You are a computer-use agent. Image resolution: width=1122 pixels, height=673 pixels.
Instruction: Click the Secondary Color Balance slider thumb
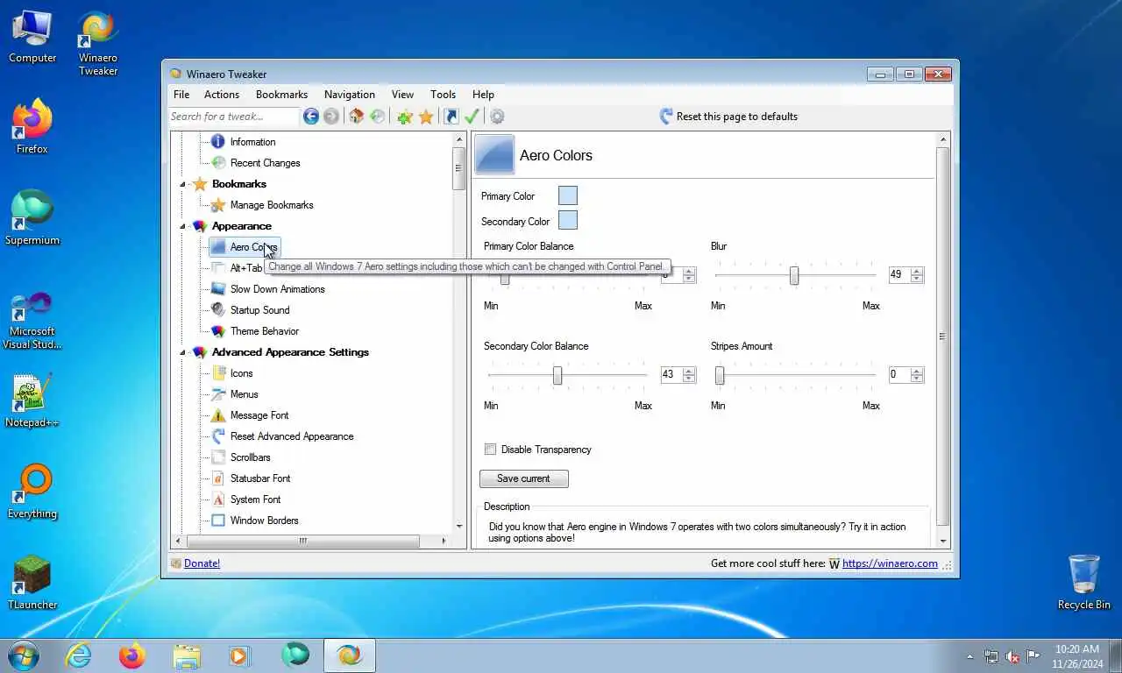557,376
